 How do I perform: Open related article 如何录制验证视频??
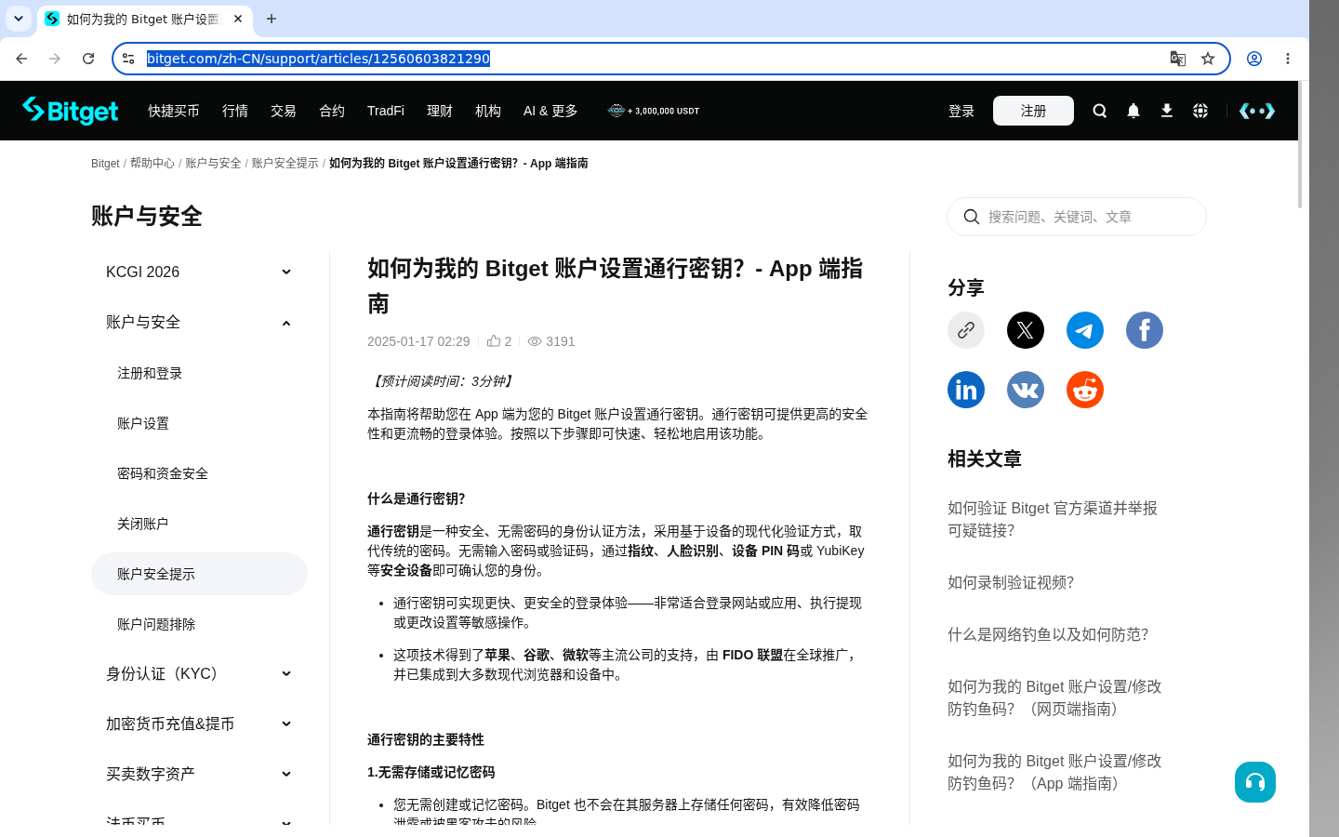[1011, 582]
